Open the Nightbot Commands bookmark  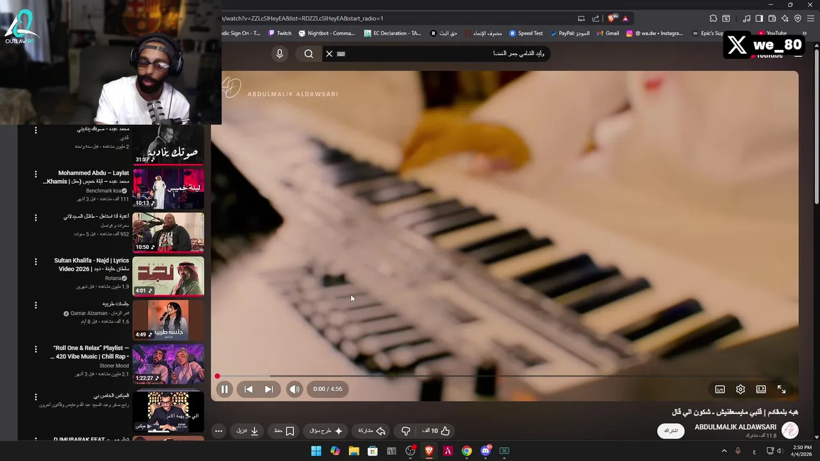click(327, 33)
